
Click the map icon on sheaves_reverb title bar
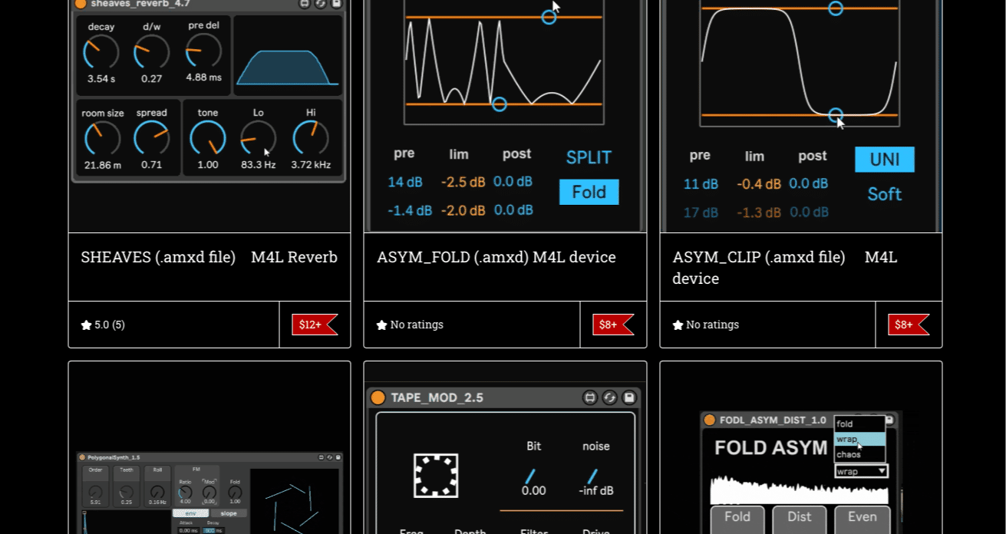point(305,5)
